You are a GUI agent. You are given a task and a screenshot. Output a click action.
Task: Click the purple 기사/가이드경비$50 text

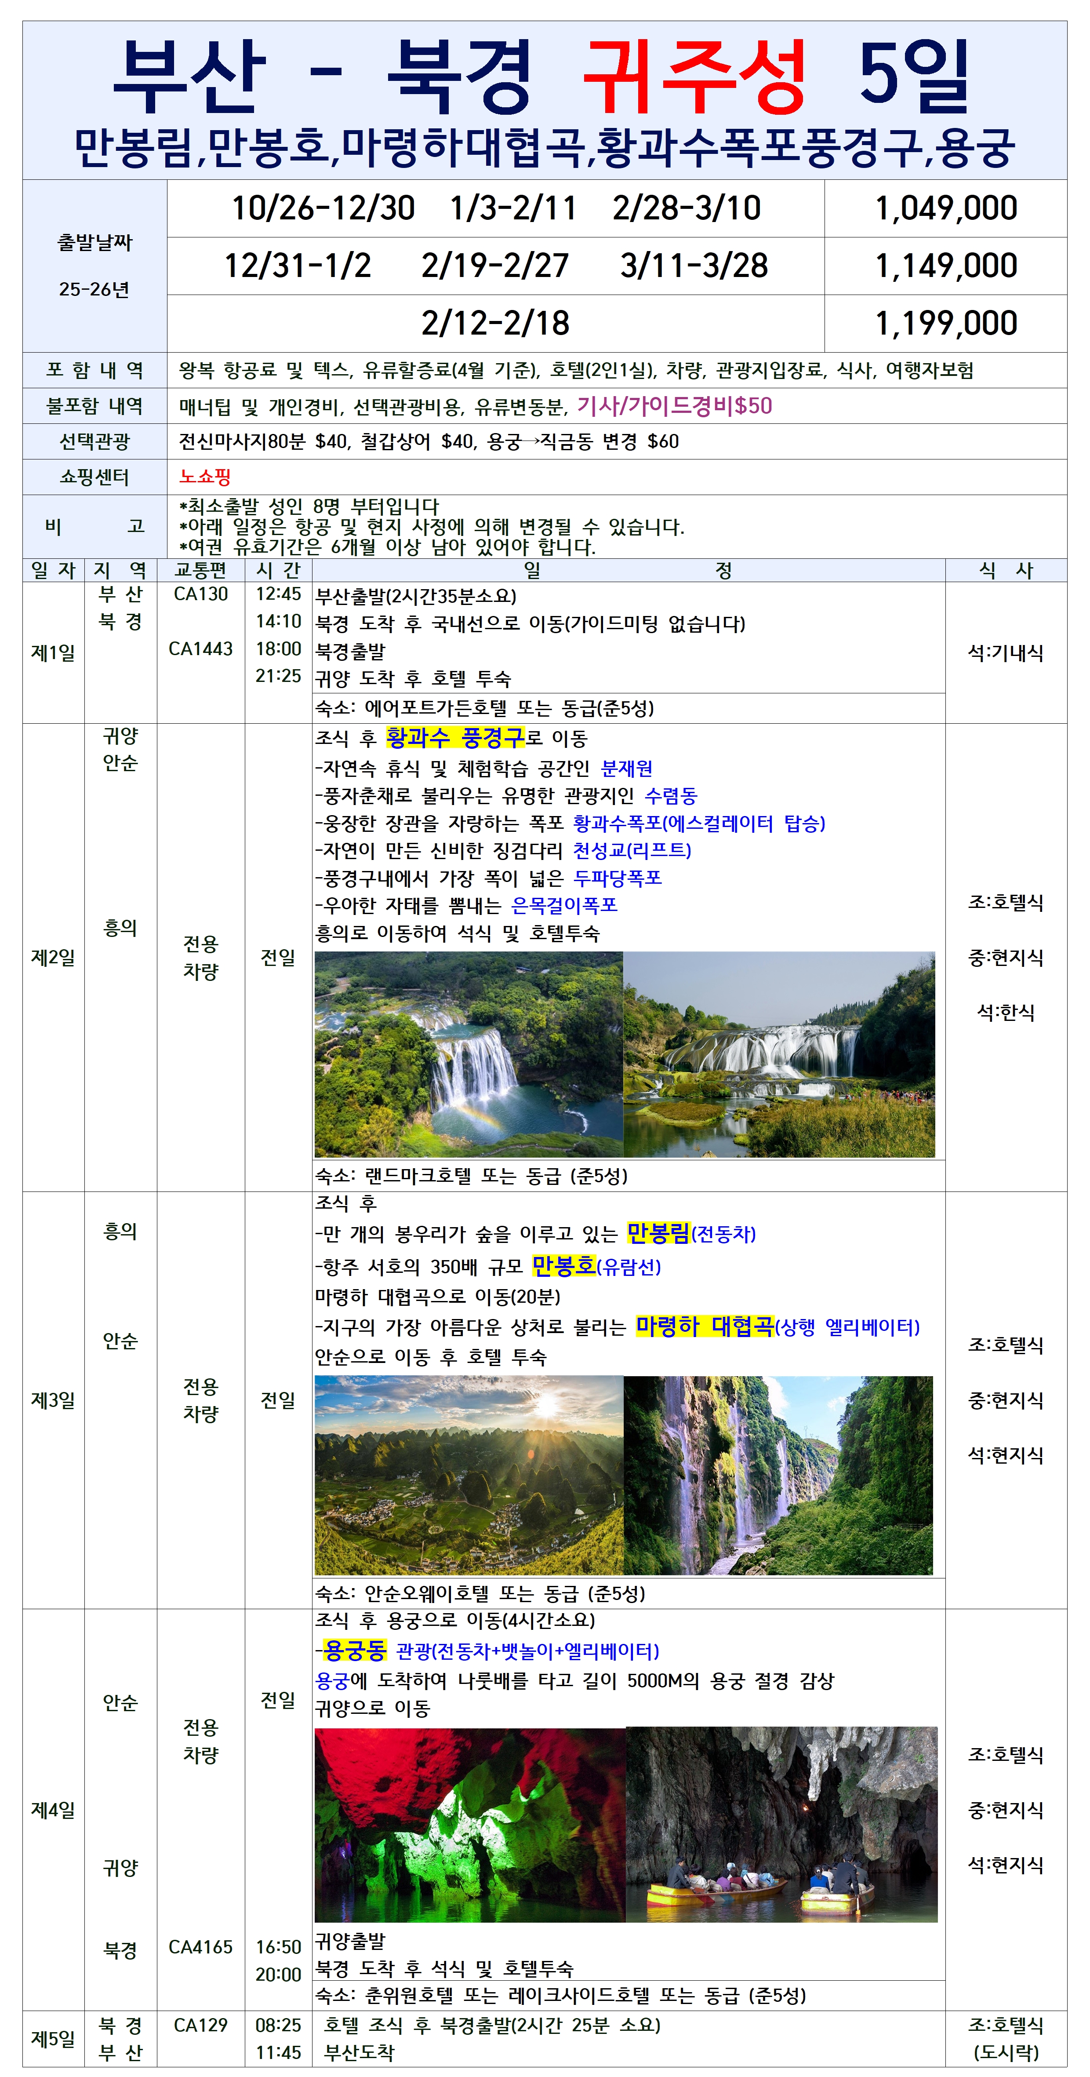coord(674,405)
